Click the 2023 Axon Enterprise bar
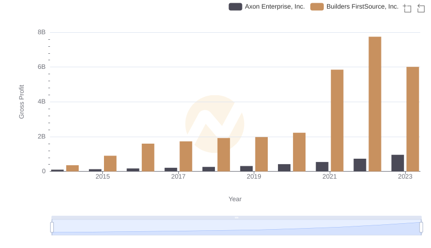Viewport: 431px width, 248px height. coord(398,163)
